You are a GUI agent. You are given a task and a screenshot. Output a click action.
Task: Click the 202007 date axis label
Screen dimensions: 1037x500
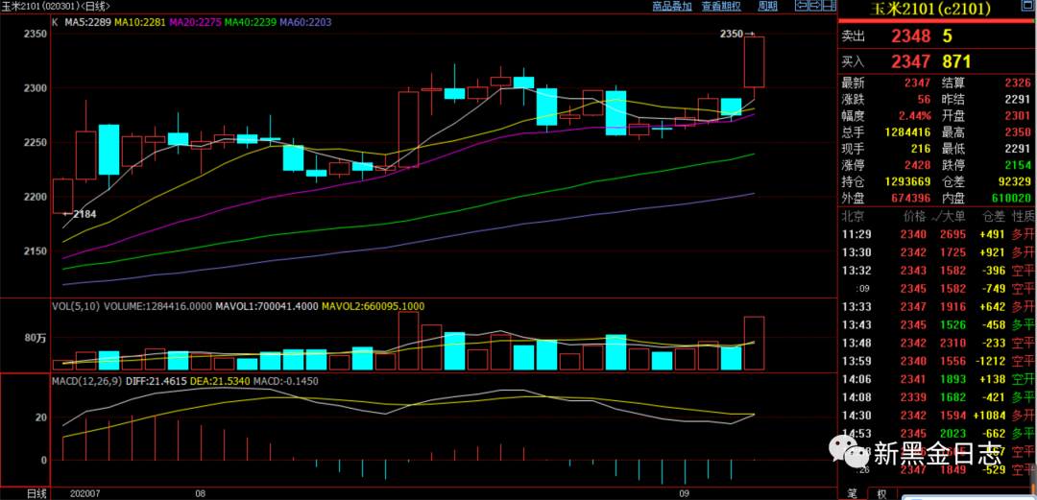(x=84, y=493)
